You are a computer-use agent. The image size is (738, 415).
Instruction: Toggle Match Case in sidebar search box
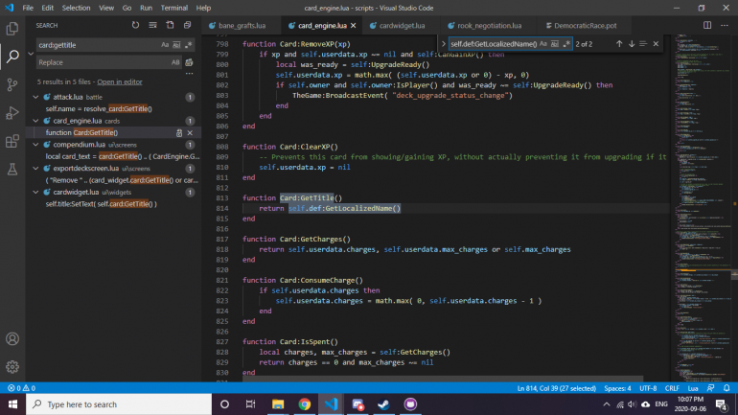[x=166, y=45]
